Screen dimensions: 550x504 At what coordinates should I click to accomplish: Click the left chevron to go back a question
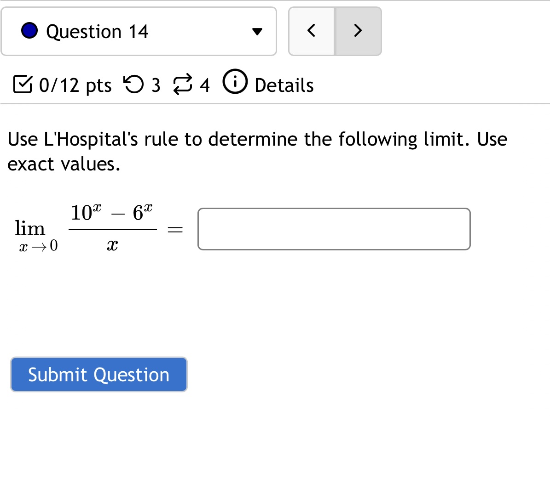tap(311, 31)
